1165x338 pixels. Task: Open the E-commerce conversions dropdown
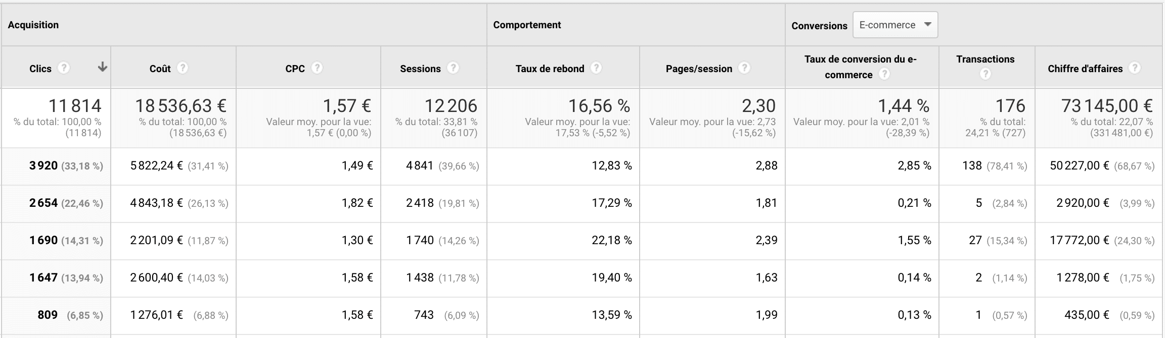[895, 25]
